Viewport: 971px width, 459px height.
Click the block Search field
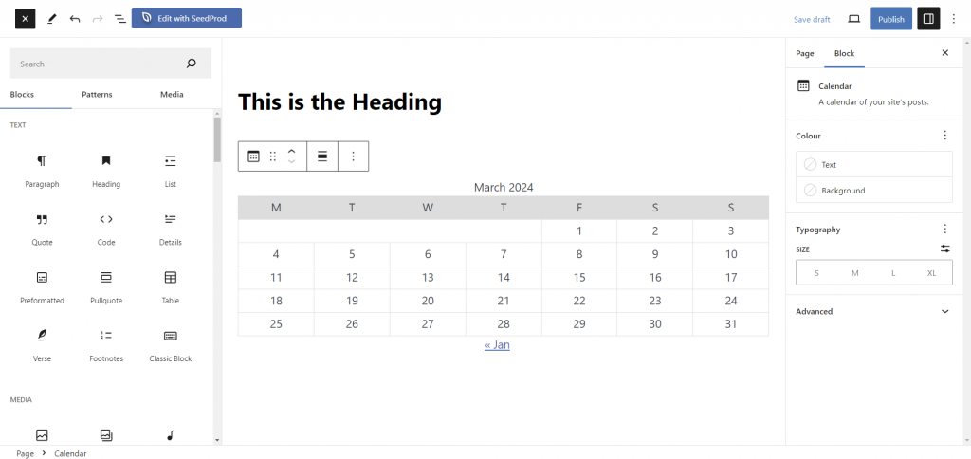point(100,64)
